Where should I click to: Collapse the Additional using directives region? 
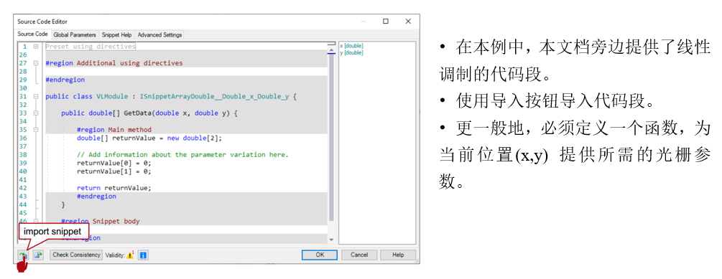tap(36, 63)
